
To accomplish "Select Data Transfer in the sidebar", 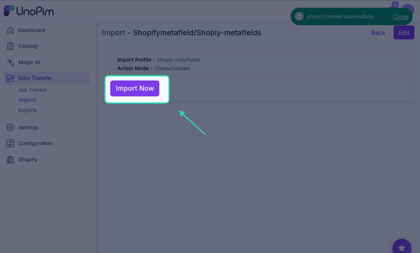I will pyautogui.click(x=47, y=78).
